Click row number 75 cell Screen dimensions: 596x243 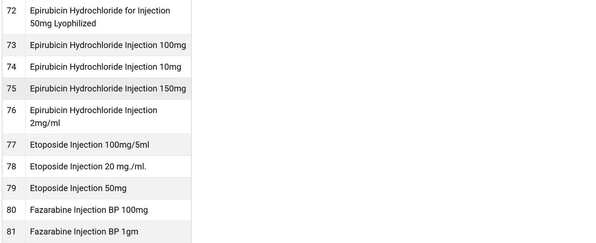[x=14, y=89]
